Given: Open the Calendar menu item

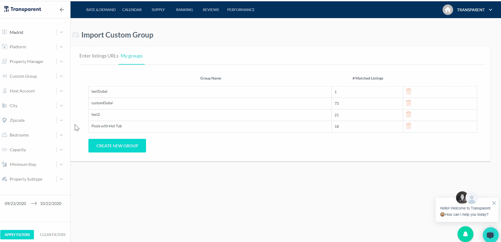Looking at the screenshot, I should [x=132, y=10].
